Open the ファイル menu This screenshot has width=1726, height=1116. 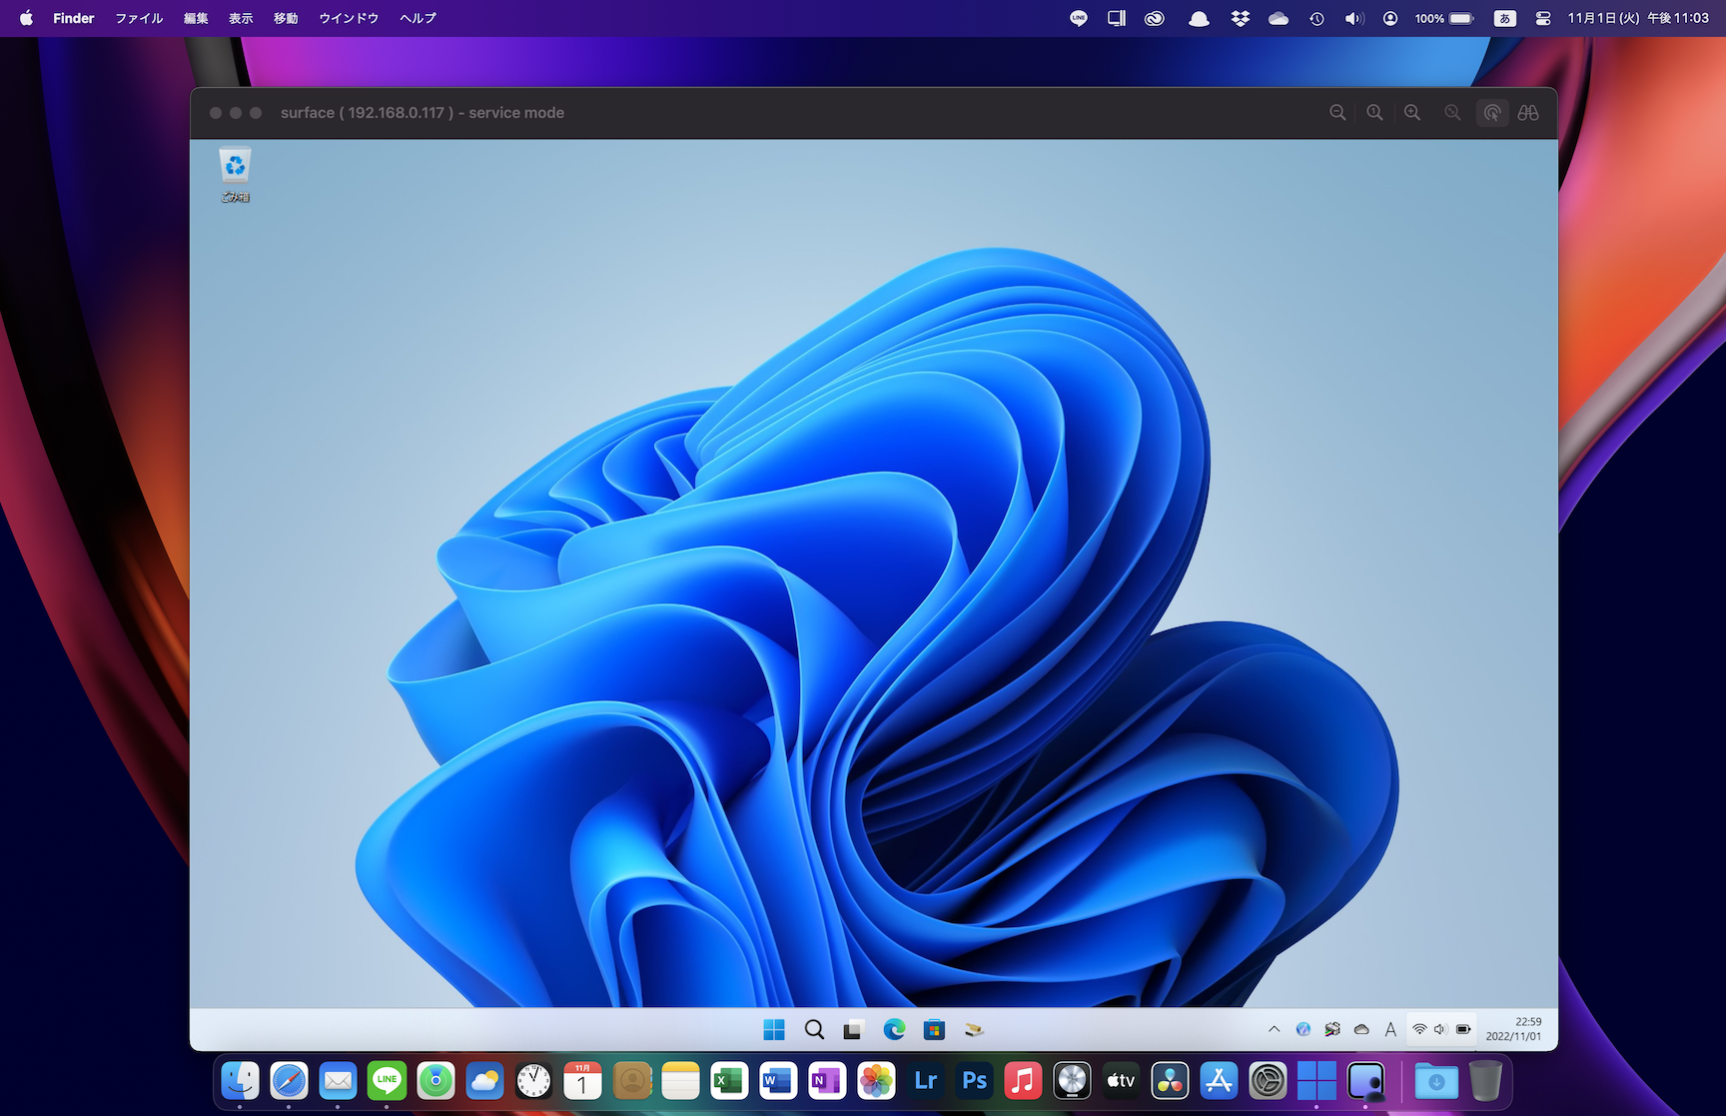tap(139, 18)
